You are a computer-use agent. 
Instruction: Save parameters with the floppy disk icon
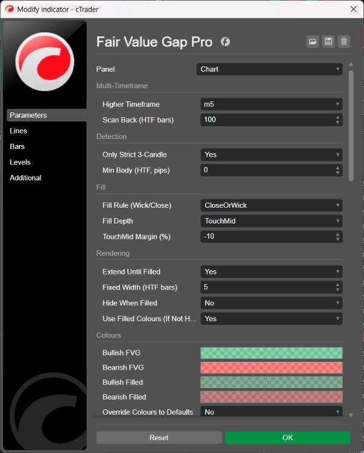[x=328, y=42]
